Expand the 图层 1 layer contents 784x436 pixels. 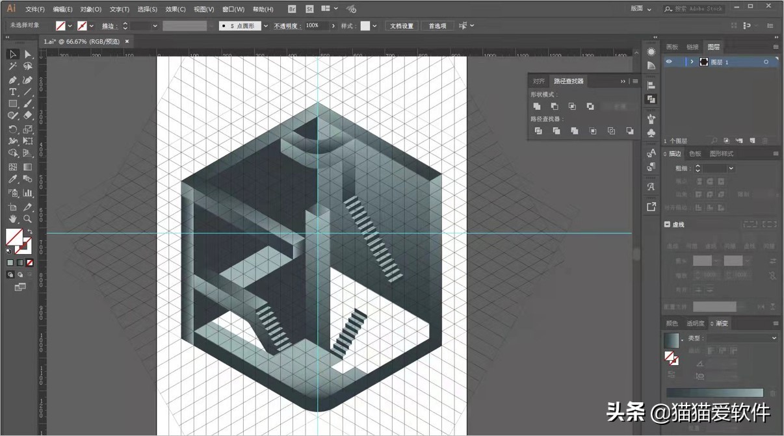click(x=692, y=62)
